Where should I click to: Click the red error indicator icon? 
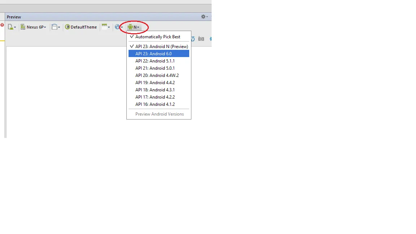click(2, 25)
